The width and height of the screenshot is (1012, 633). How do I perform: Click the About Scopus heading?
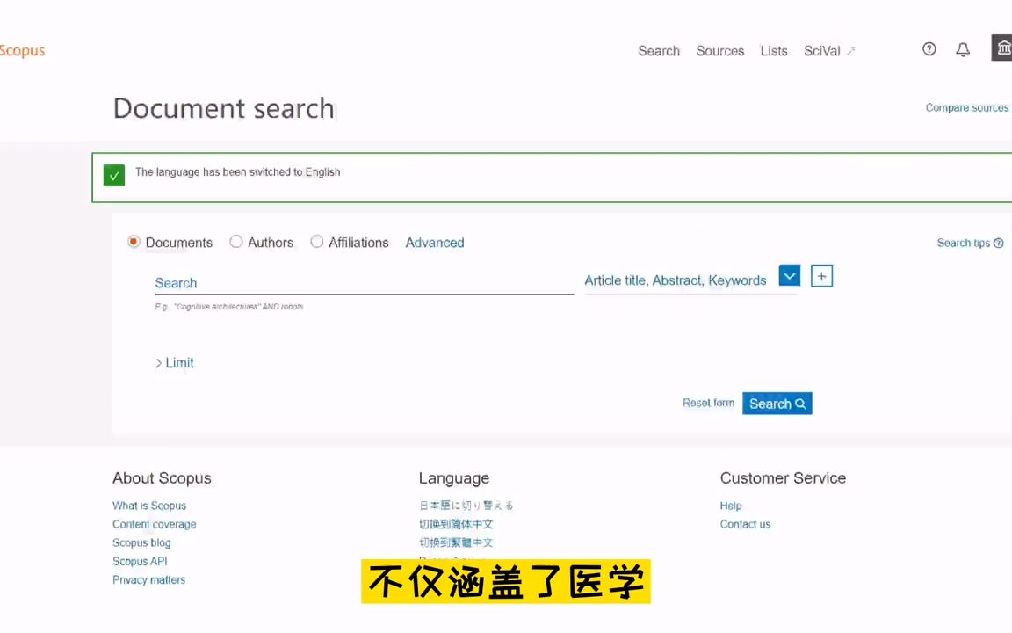pyautogui.click(x=162, y=478)
